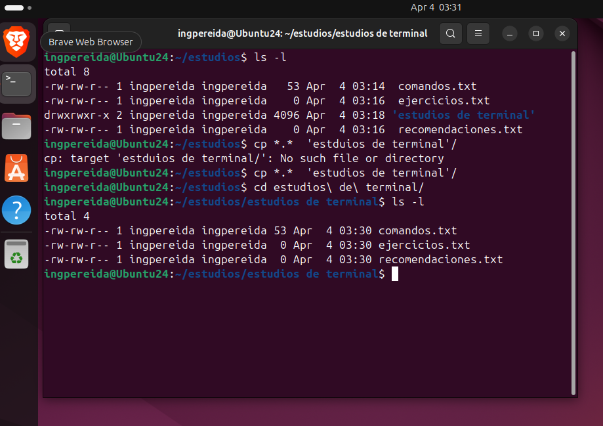Open the Activities workspace indicator
The image size is (603, 426).
[x=18, y=8]
